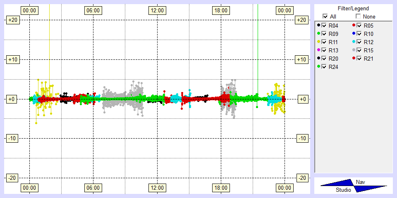Click the cyan dot next to R12

[354, 42]
